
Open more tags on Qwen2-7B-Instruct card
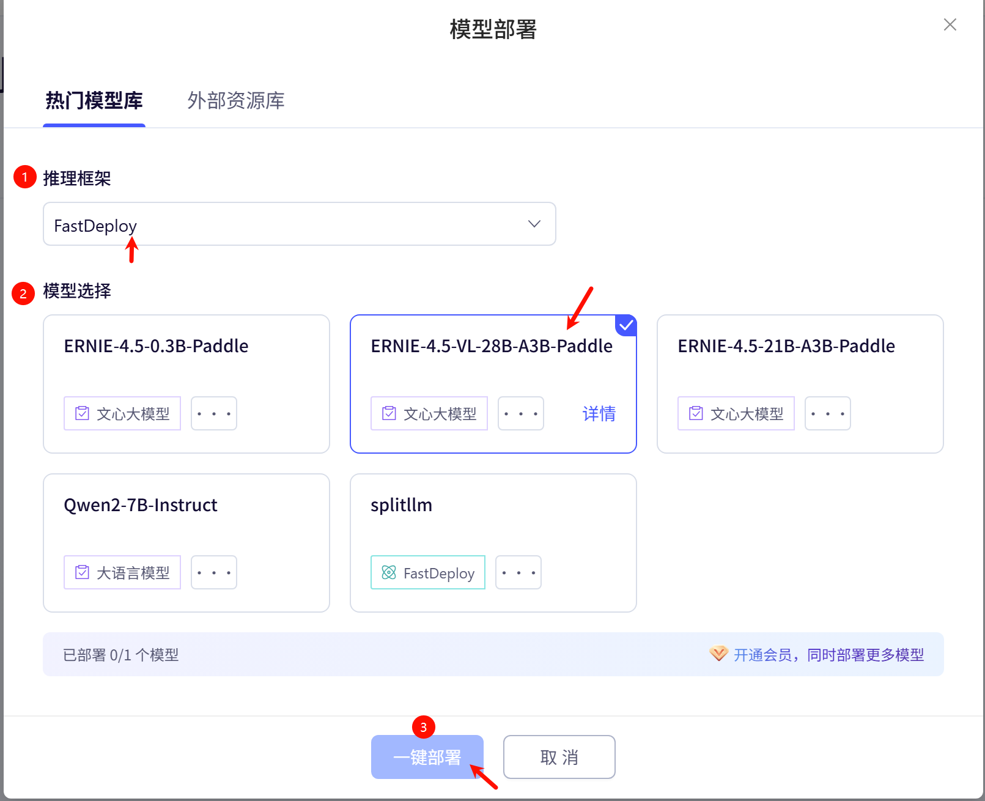coord(214,572)
